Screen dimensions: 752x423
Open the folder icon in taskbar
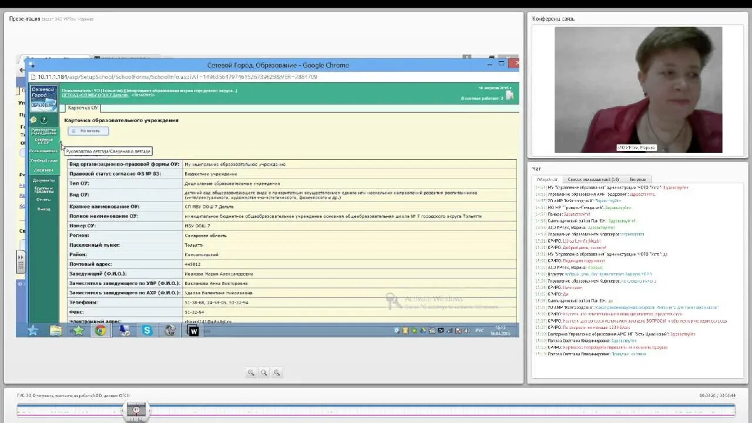pyautogui.click(x=56, y=330)
